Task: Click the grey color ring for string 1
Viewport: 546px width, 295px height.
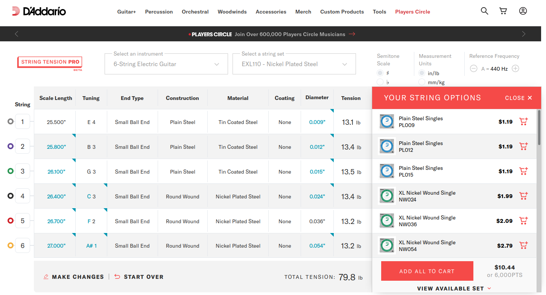Action: (11, 121)
